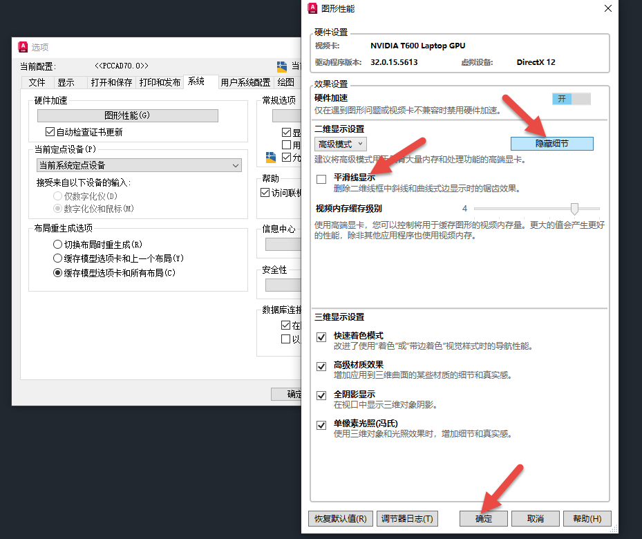This screenshot has width=642, height=539.
Task: Switch to the 显示 tab
Action: (x=66, y=82)
